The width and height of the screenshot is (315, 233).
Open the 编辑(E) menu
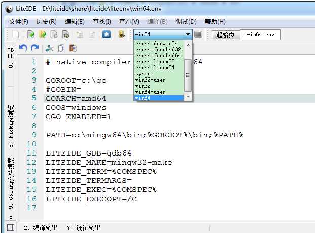[75, 21]
